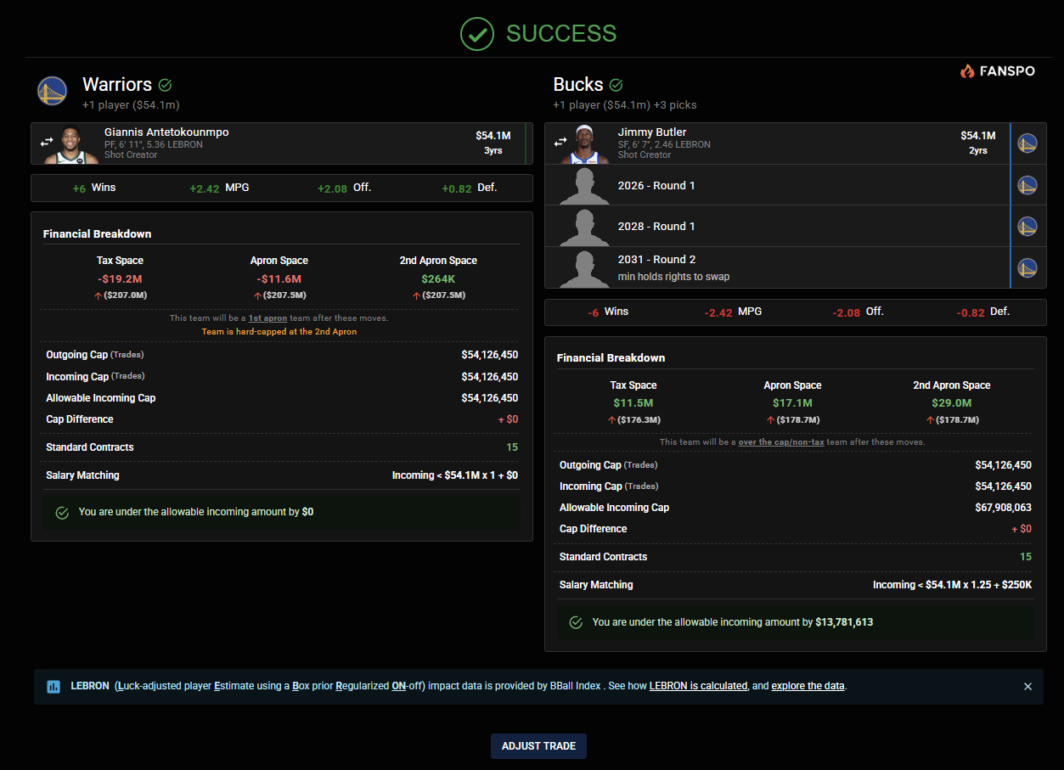Click Warriors 2nd Apron Space value $264K
The width and height of the screenshot is (1064, 770).
click(x=438, y=278)
